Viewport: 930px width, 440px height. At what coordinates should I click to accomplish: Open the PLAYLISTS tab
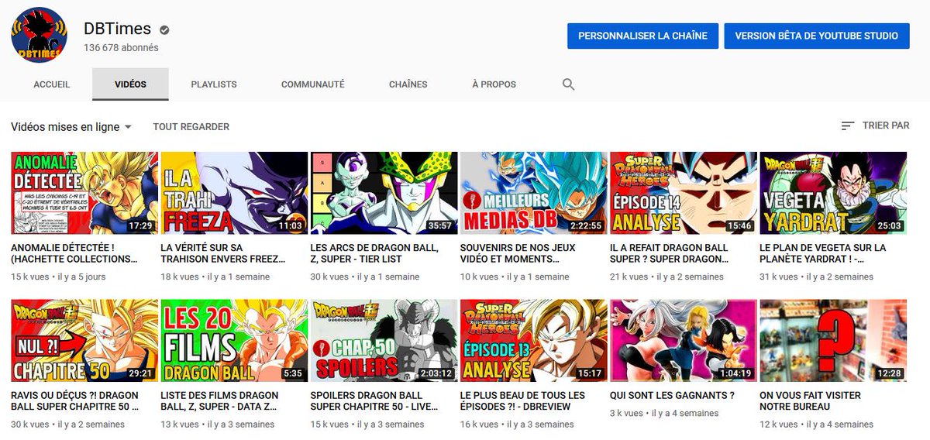coord(214,84)
